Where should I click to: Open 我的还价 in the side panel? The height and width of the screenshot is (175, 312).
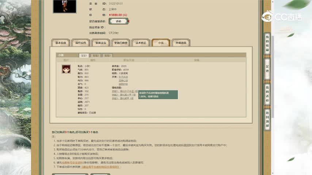(267, 94)
